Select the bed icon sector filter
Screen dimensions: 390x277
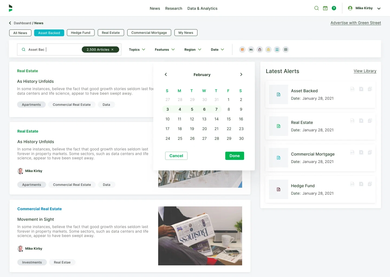[x=251, y=50]
